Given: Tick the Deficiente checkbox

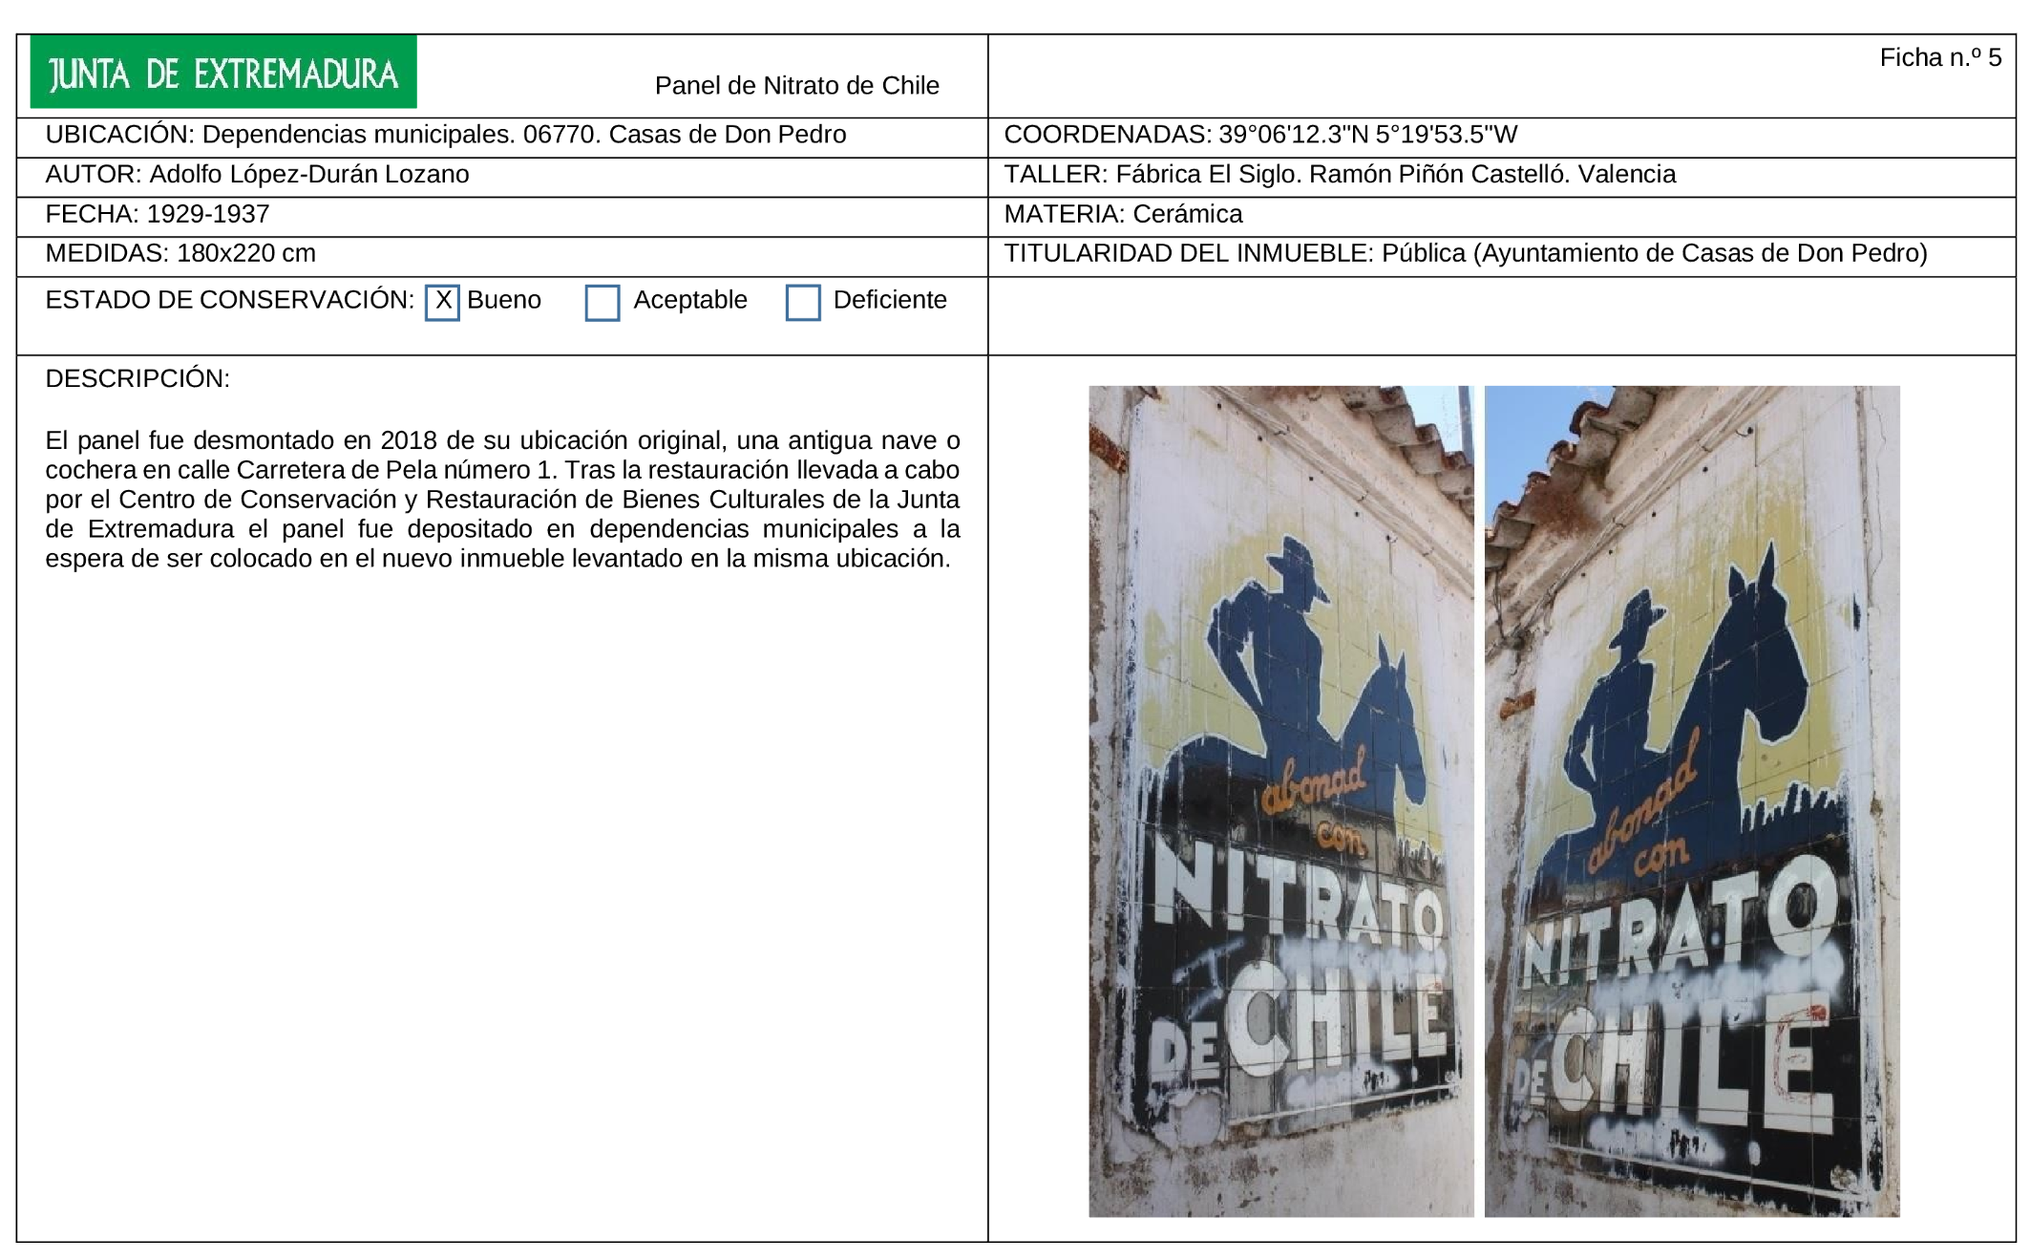Looking at the screenshot, I should (803, 303).
